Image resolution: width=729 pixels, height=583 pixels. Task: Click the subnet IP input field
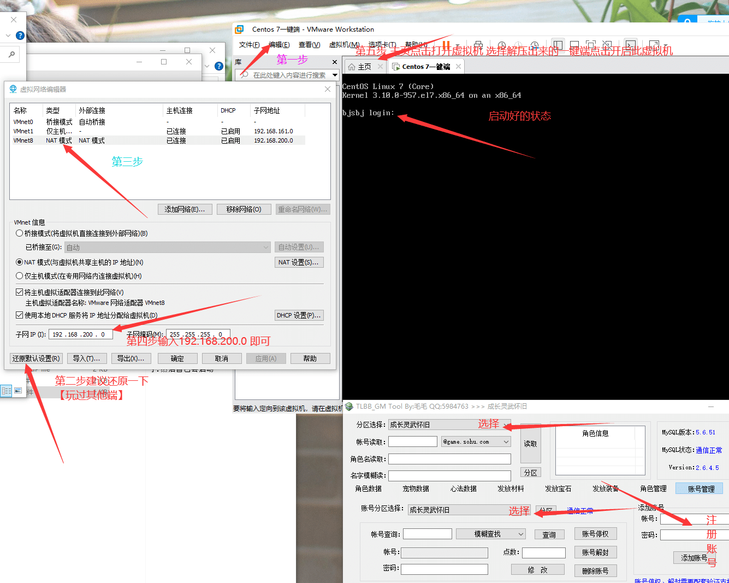point(80,334)
